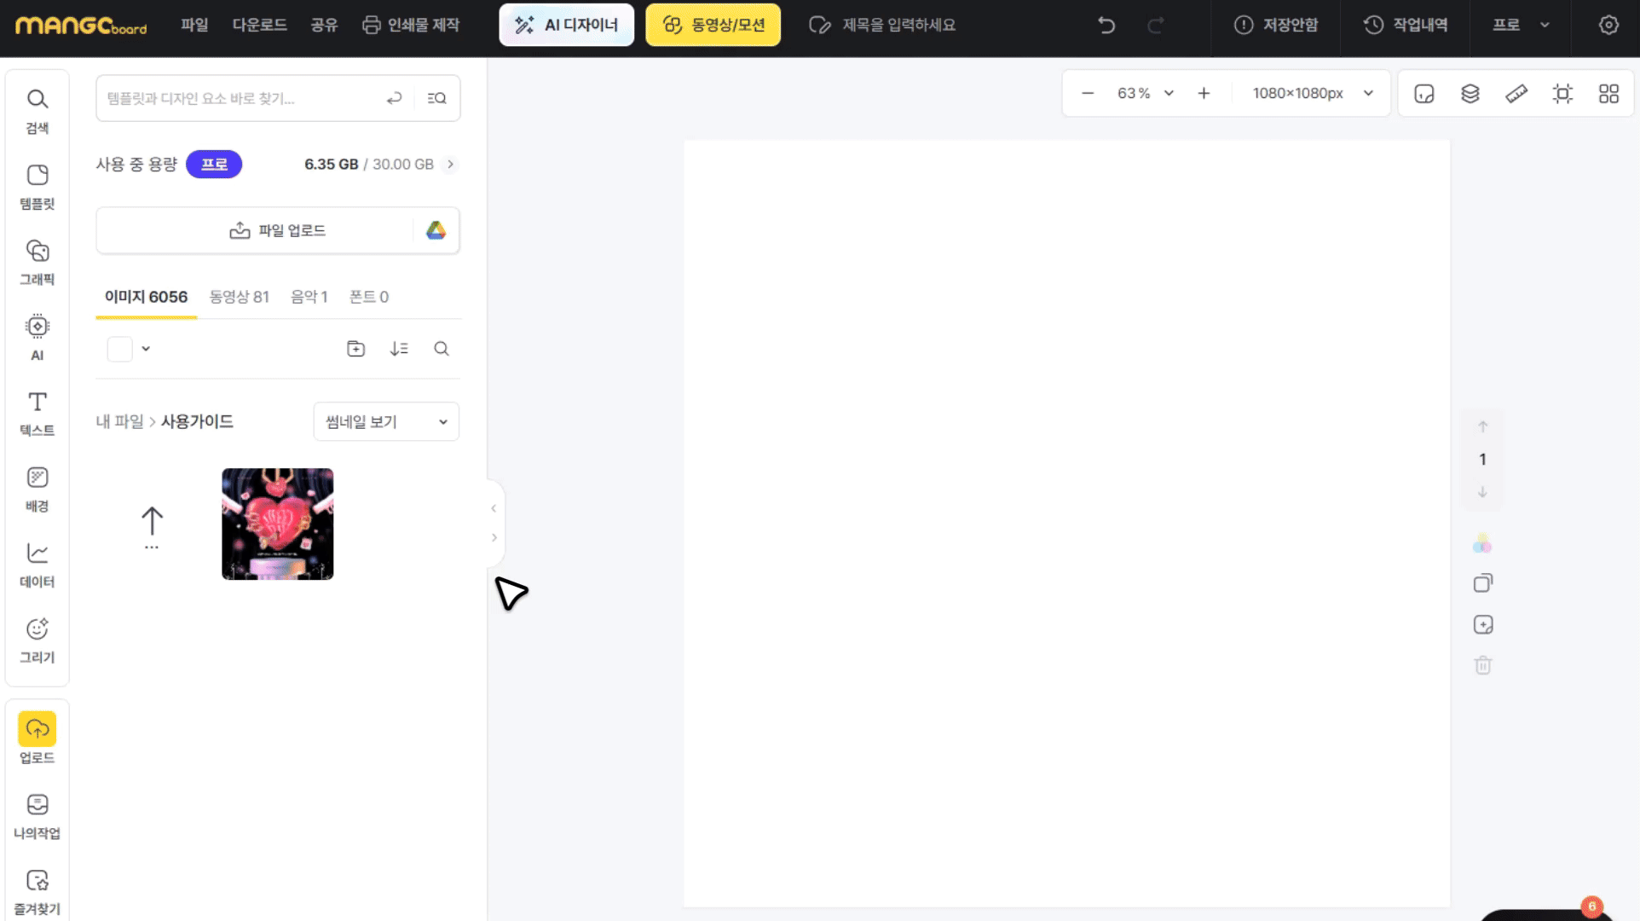Create a new folder in uploads

pyautogui.click(x=355, y=348)
